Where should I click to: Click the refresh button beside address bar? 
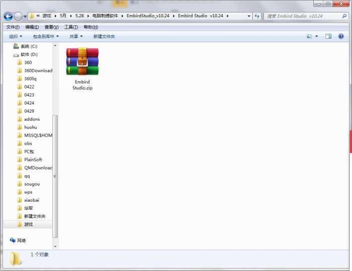click(x=257, y=16)
